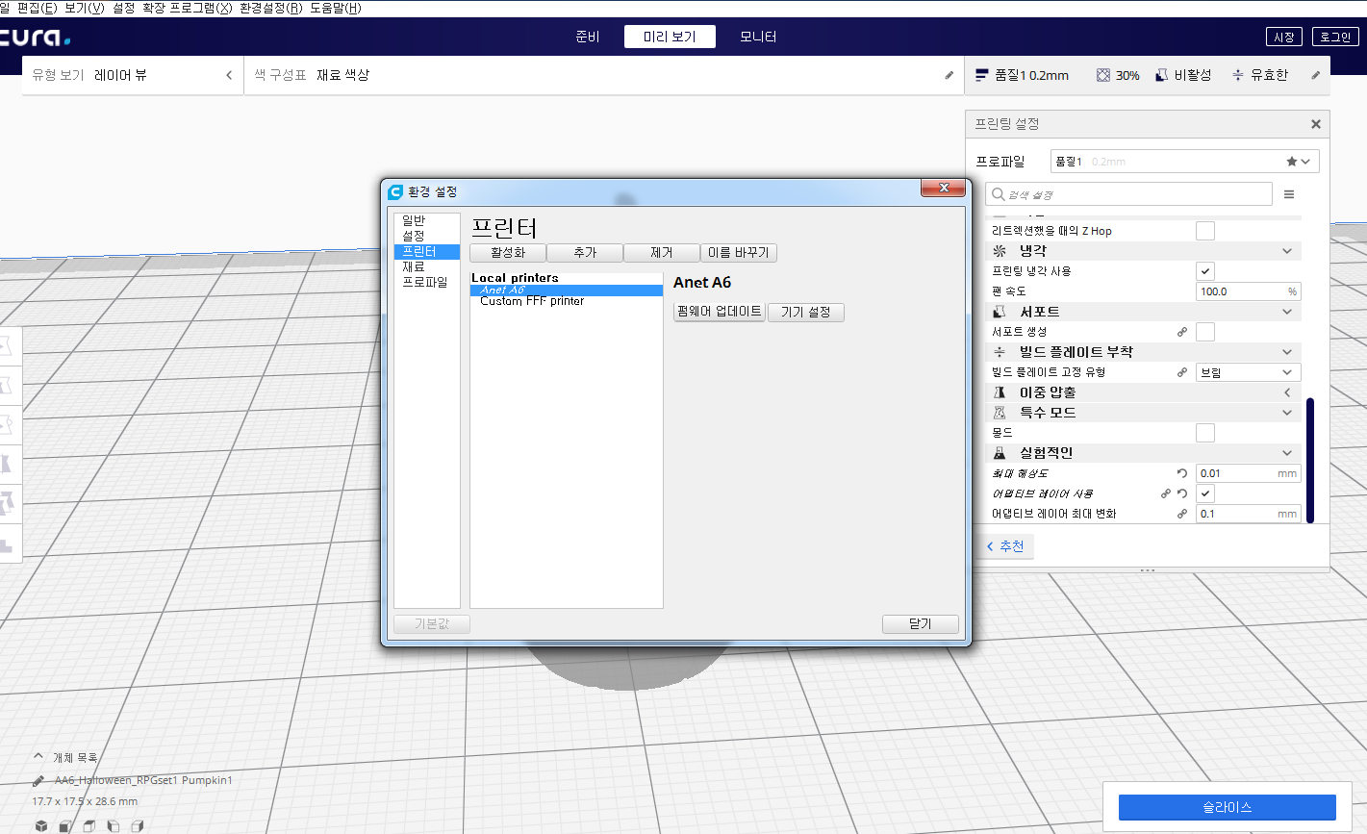This screenshot has width=1367, height=834.
Task: Open the 빌드 플레이트 고정 유형 브림 dropdown
Action: 1249,372
